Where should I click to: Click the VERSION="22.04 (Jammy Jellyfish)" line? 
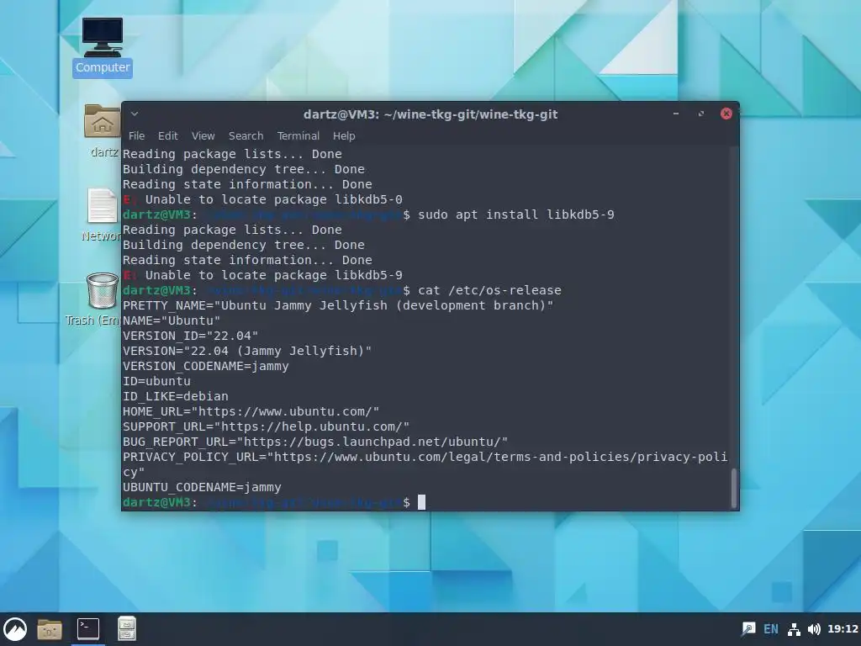247,351
